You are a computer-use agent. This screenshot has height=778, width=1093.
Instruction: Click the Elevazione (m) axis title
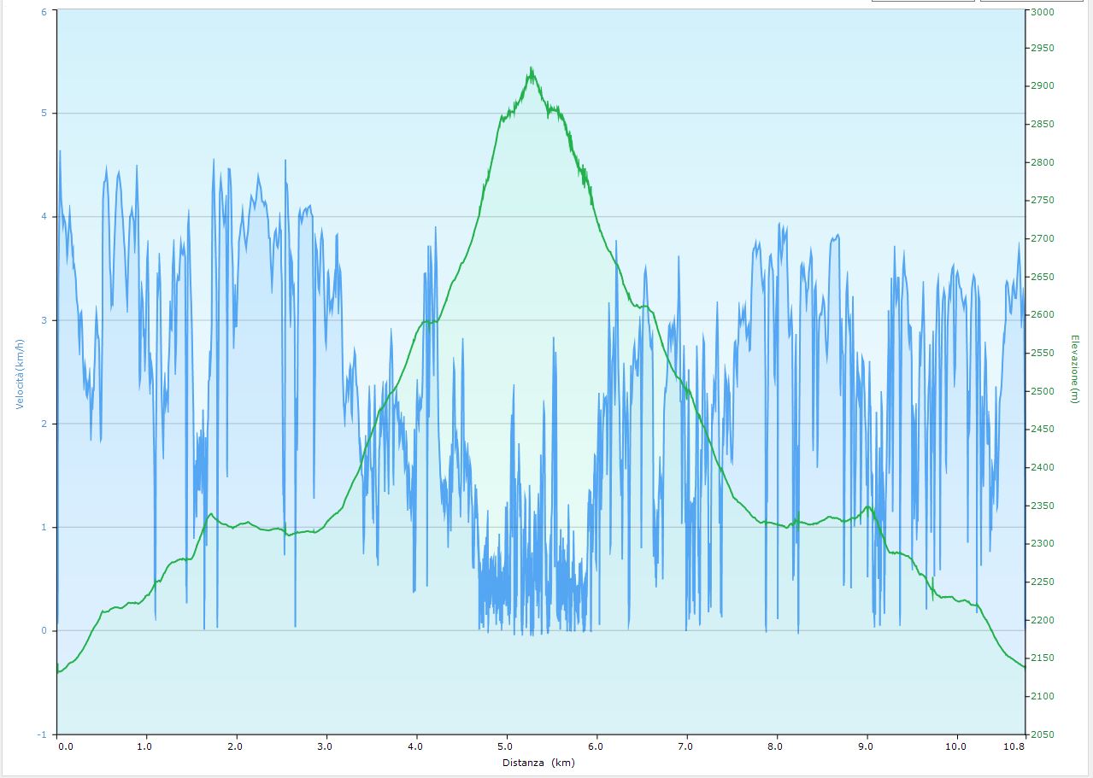coord(1074,369)
